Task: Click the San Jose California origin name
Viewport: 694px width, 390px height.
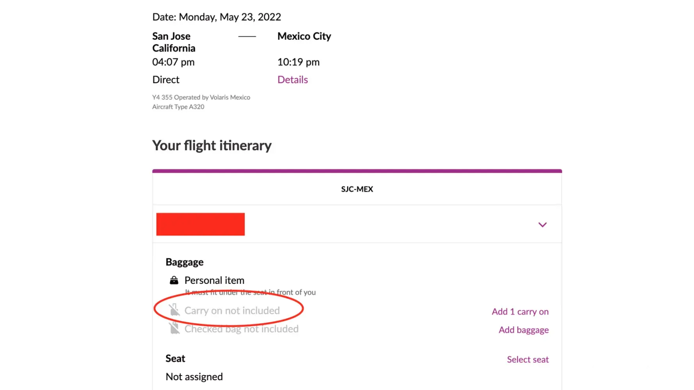Action: [x=174, y=42]
